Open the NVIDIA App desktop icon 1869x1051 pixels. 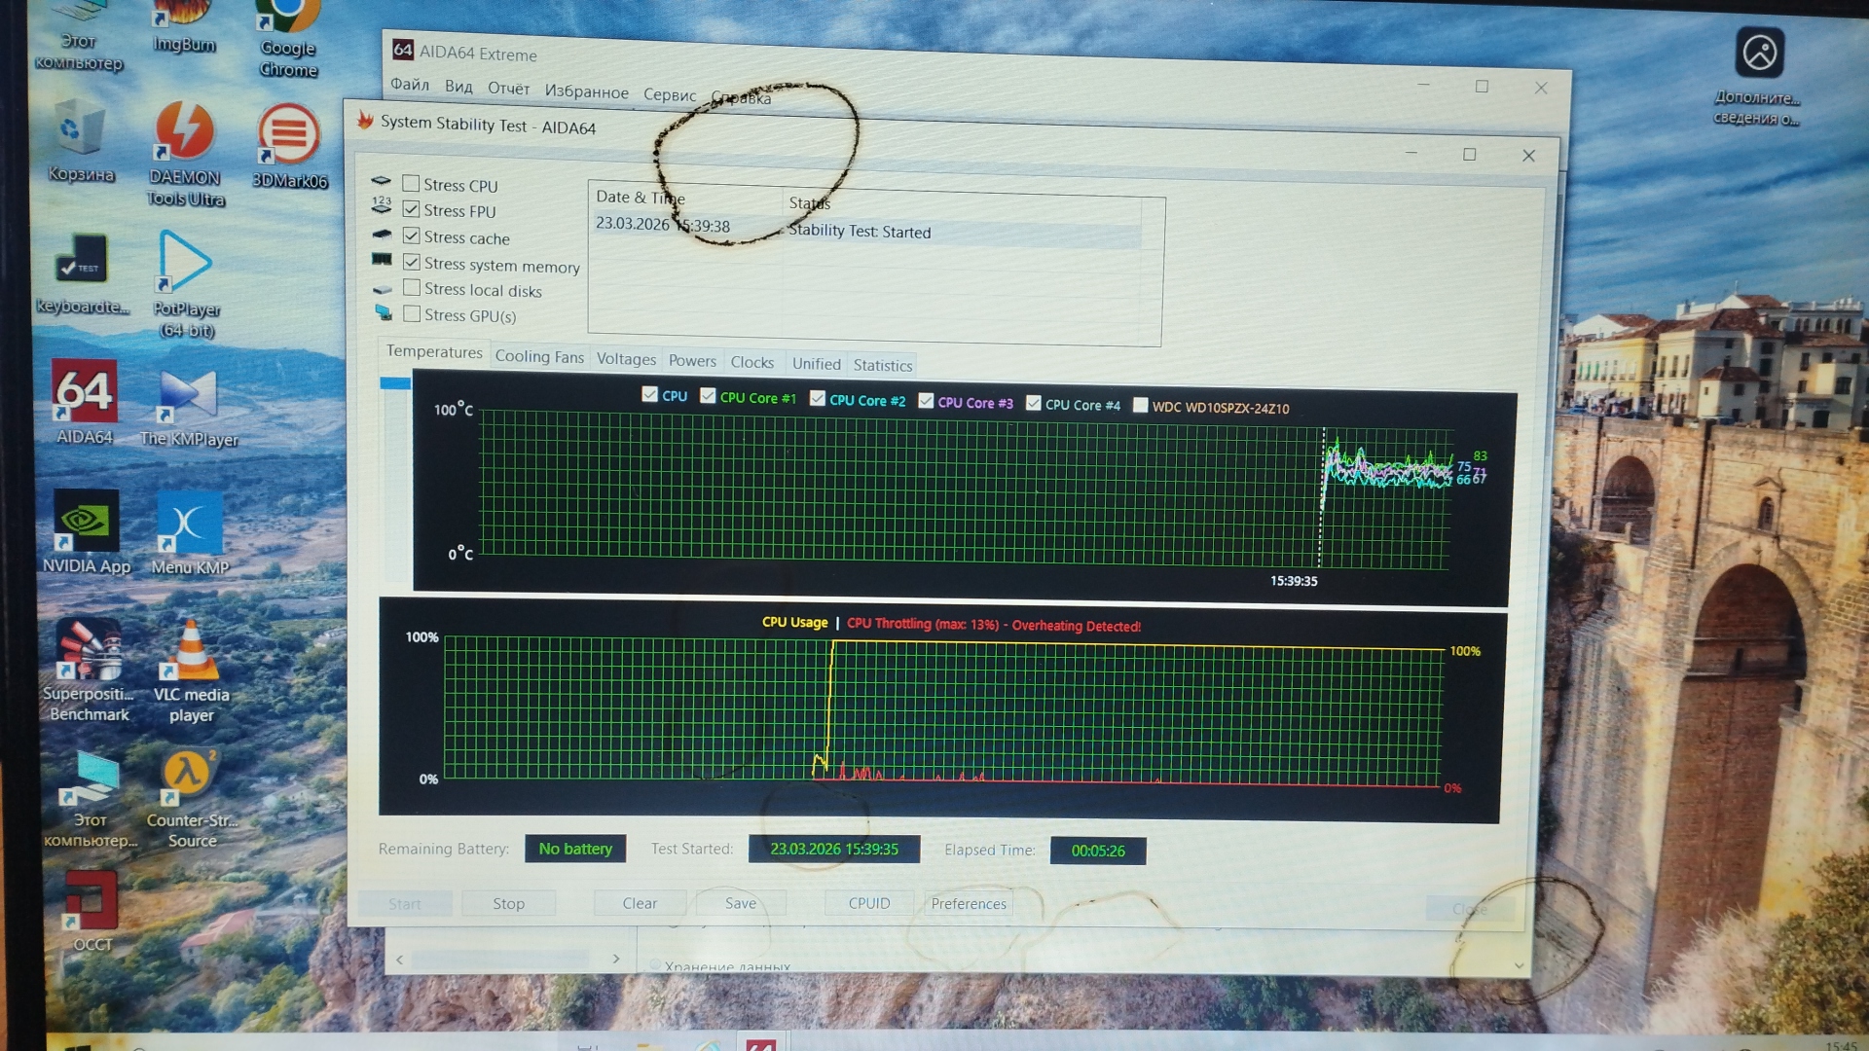(x=86, y=525)
